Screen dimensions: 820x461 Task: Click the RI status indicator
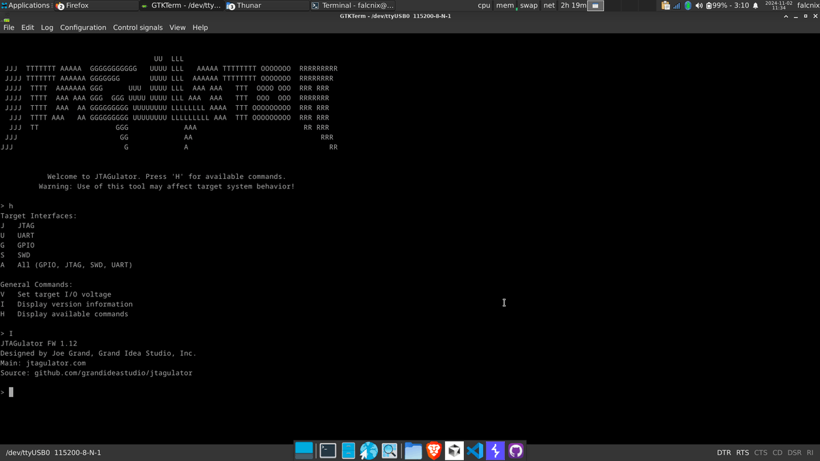click(810, 453)
